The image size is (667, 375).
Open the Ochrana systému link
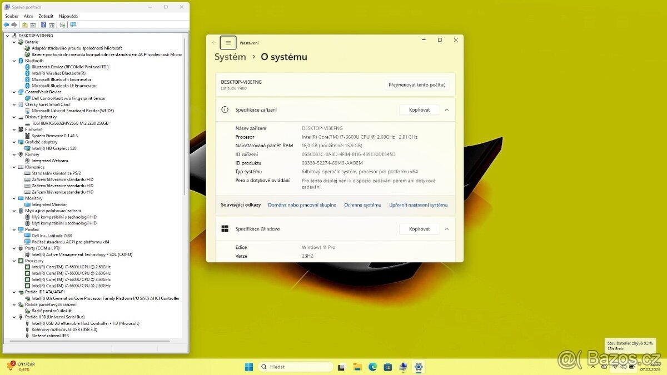point(362,204)
